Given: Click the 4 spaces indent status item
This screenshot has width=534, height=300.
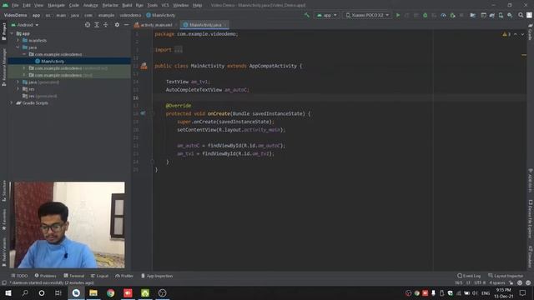Looking at the screenshot, I should (497, 282).
